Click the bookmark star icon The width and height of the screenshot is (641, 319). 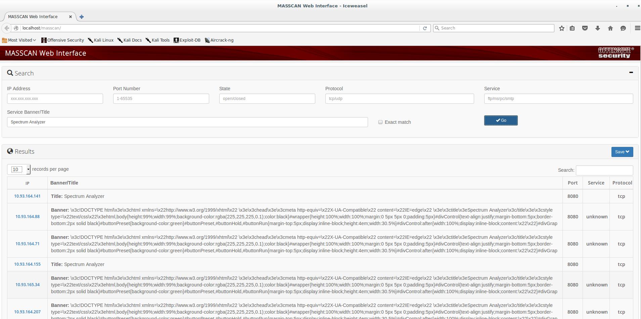pos(561,28)
